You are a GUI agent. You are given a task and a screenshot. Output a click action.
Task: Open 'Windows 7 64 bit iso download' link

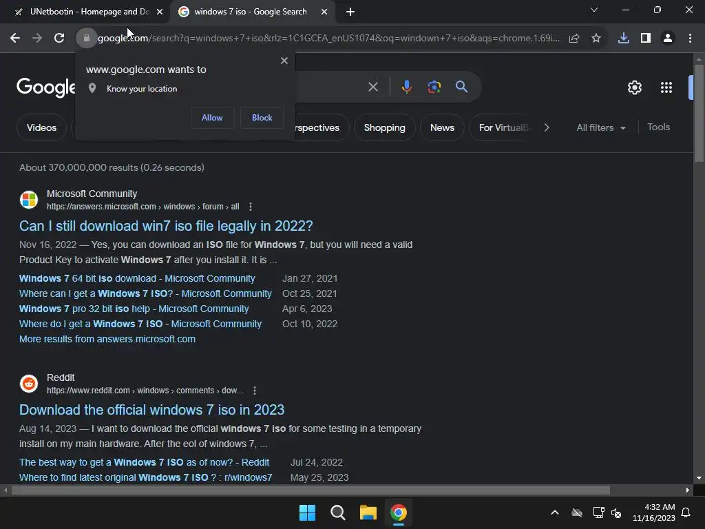137,278
